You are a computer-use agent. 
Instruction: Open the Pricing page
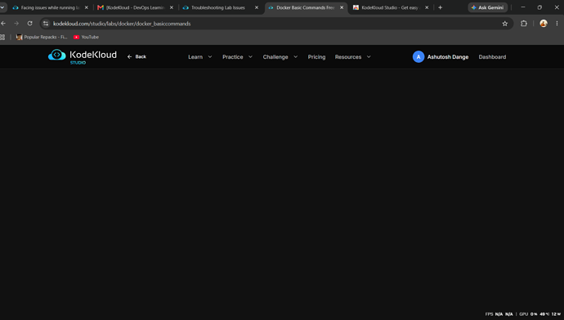[316, 57]
